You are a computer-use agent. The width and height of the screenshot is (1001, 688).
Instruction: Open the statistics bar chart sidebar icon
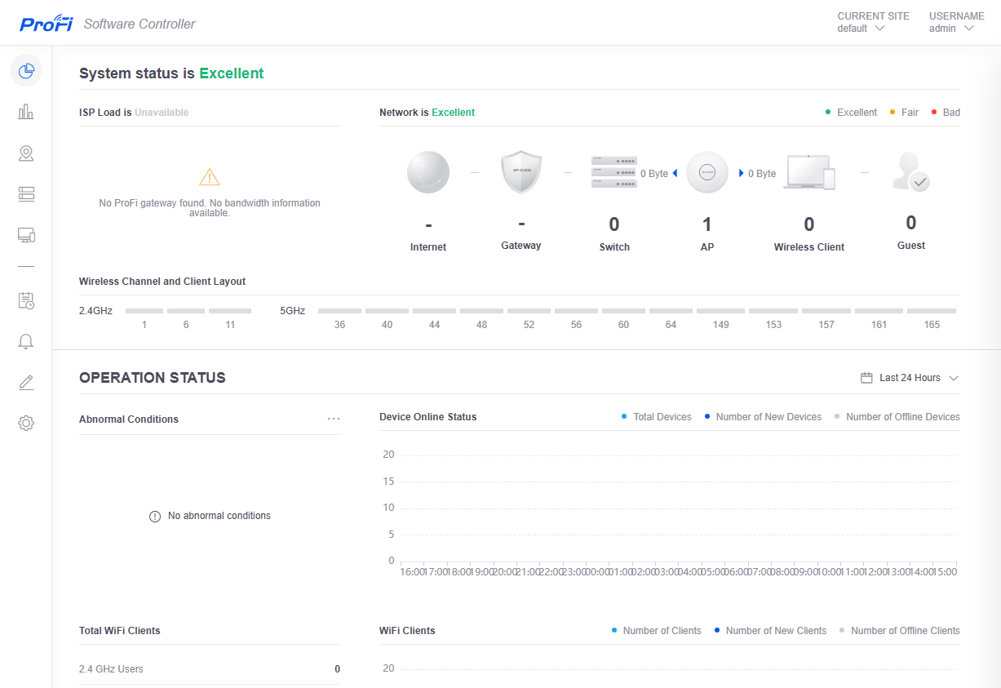pyautogui.click(x=26, y=112)
